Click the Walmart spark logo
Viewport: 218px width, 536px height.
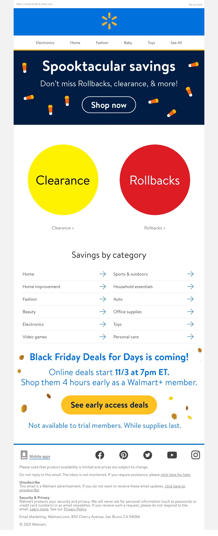pos(109,21)
